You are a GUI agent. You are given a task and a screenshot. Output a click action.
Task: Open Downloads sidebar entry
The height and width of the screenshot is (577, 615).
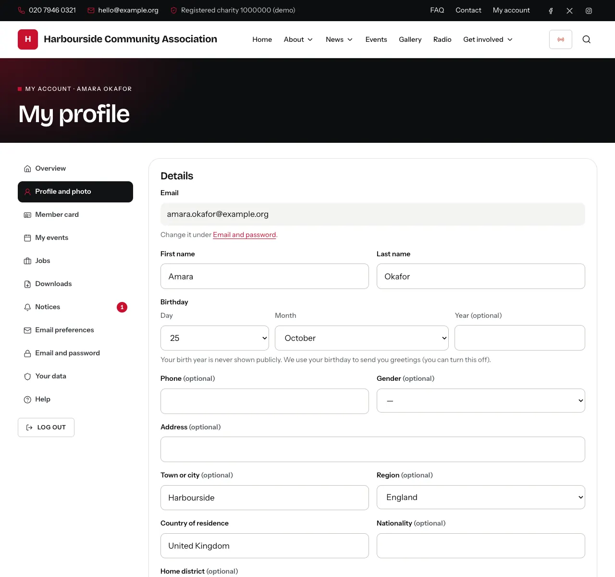(x=75, y=284)
